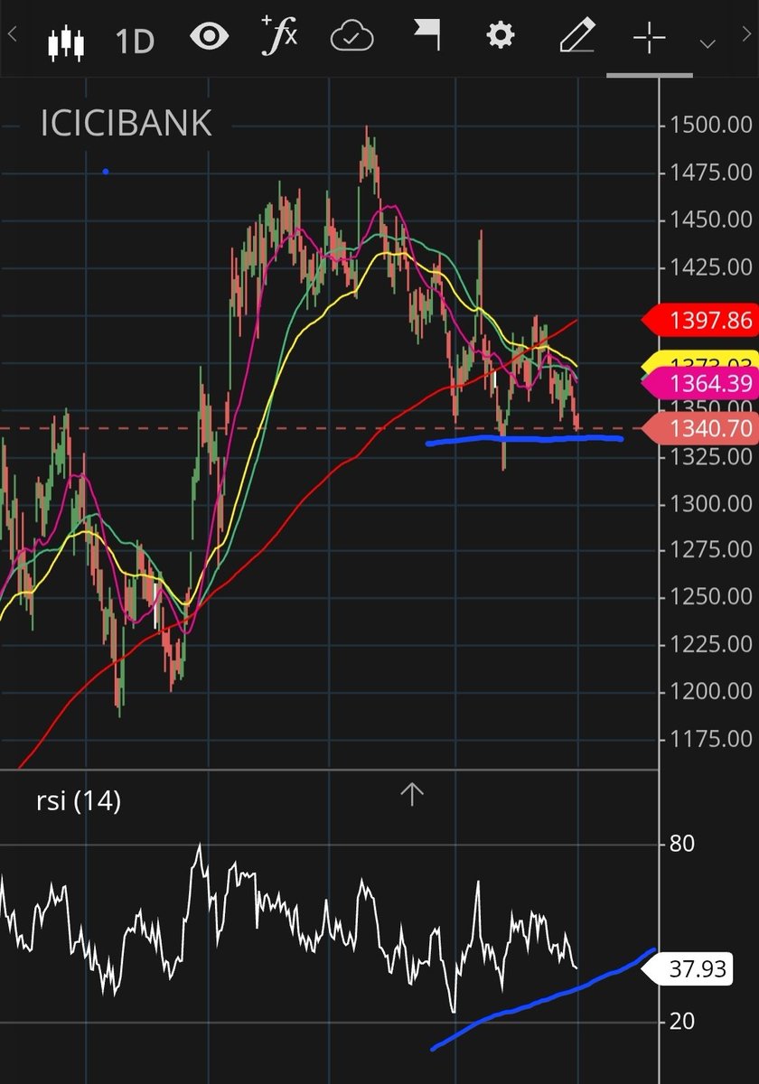Click the RSI 80 level label
Screen dimensions: 759x1084
pos(682,844)
